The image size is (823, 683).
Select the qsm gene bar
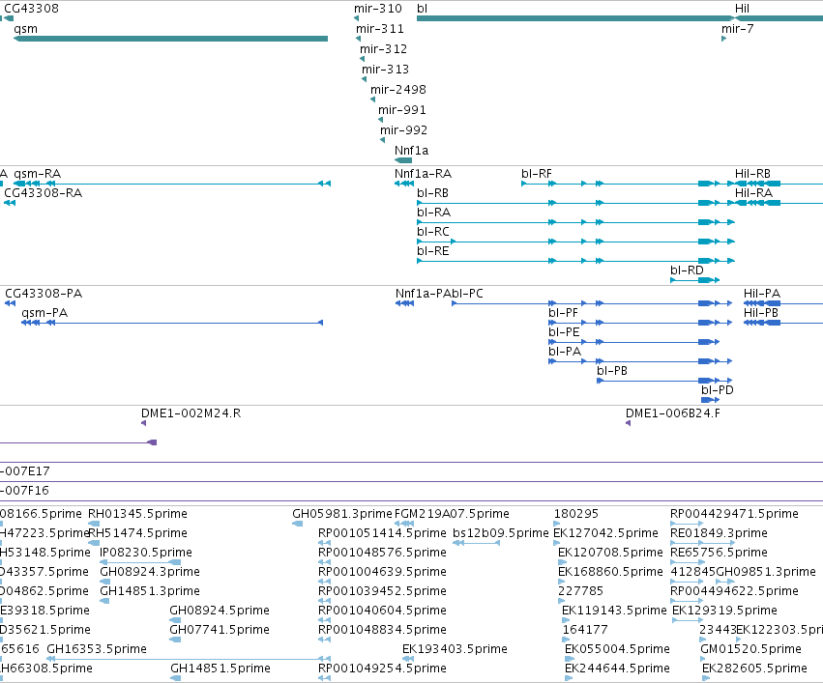[170, 39]
